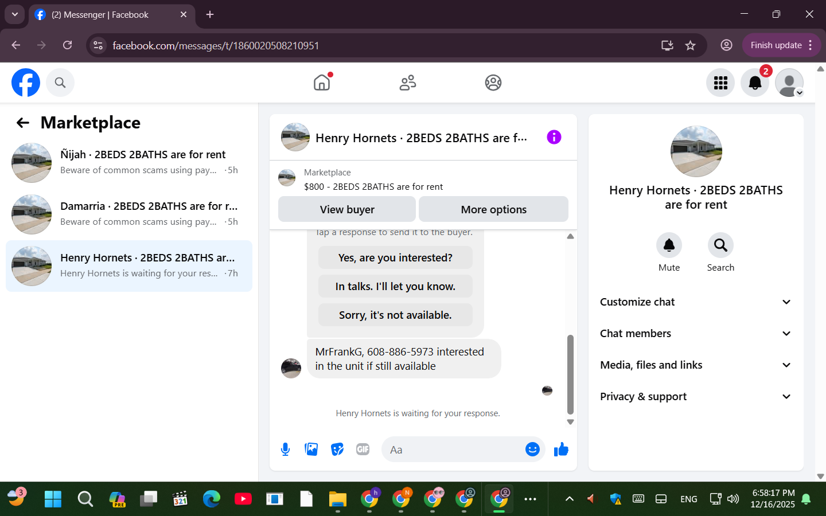
Task: Choose a GIF
Action: [363, 449]
